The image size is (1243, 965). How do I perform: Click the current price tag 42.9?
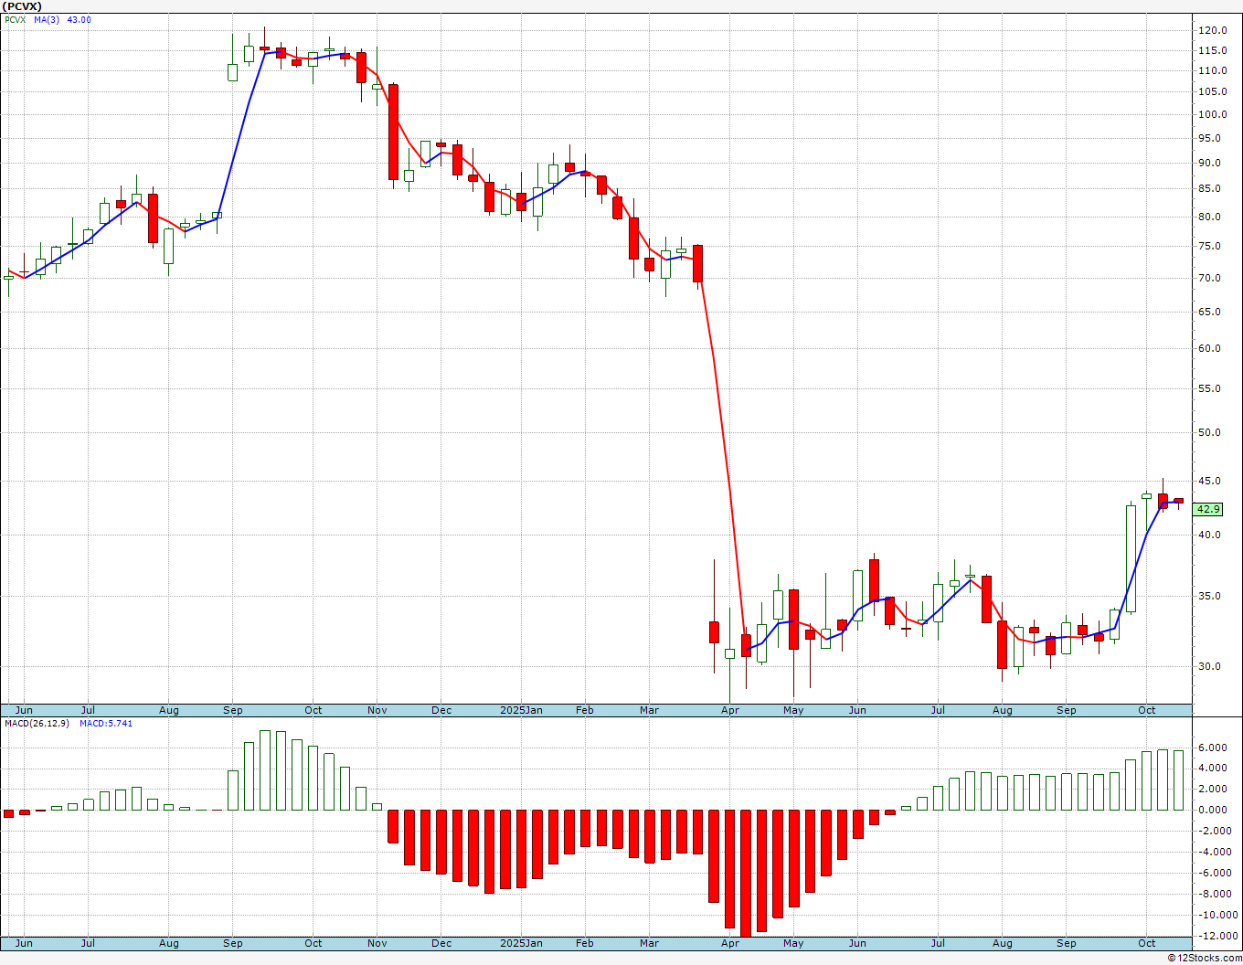click(x=1208, y=509)
